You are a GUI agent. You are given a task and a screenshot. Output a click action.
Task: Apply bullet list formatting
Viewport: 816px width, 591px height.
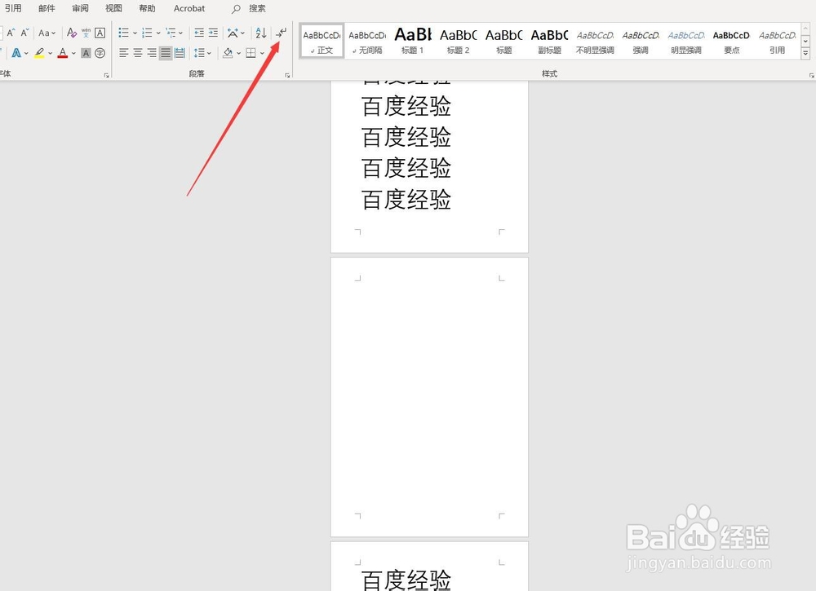point(123,33)
